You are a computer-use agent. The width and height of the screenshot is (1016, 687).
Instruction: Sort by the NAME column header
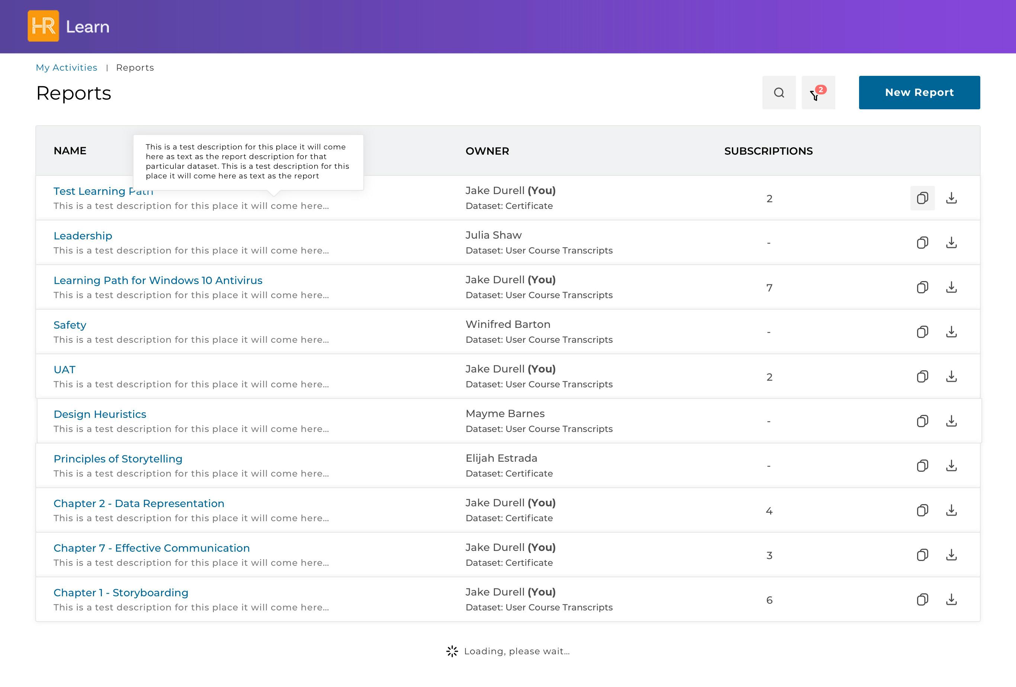[70, 151]
